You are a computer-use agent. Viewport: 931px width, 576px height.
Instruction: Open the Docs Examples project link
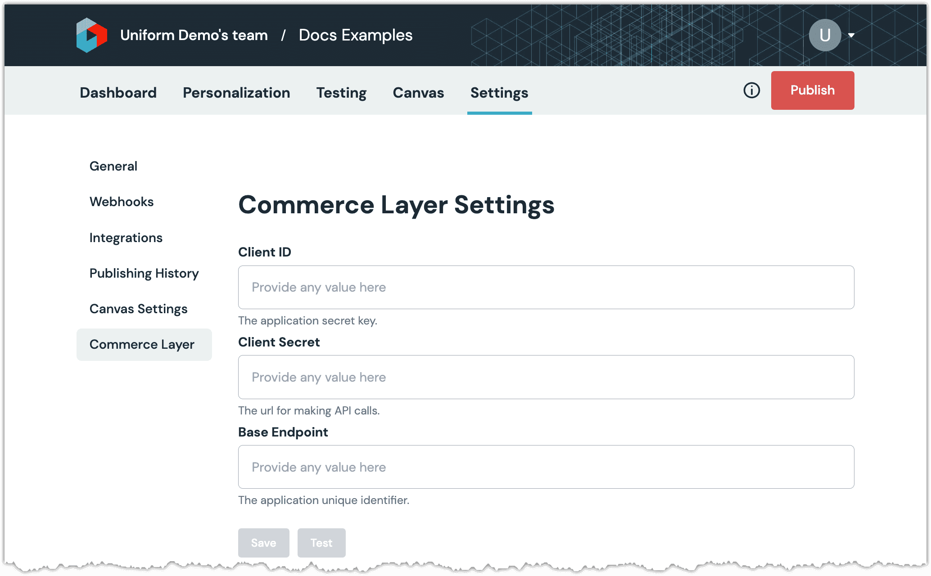pos(356,35)
